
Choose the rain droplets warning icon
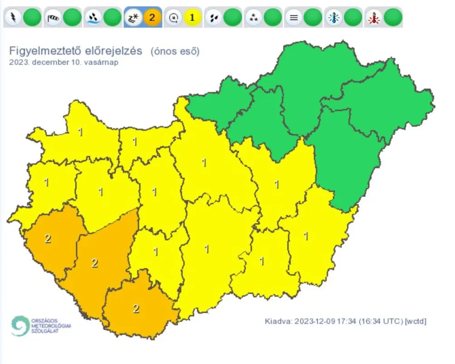(213, 18)
